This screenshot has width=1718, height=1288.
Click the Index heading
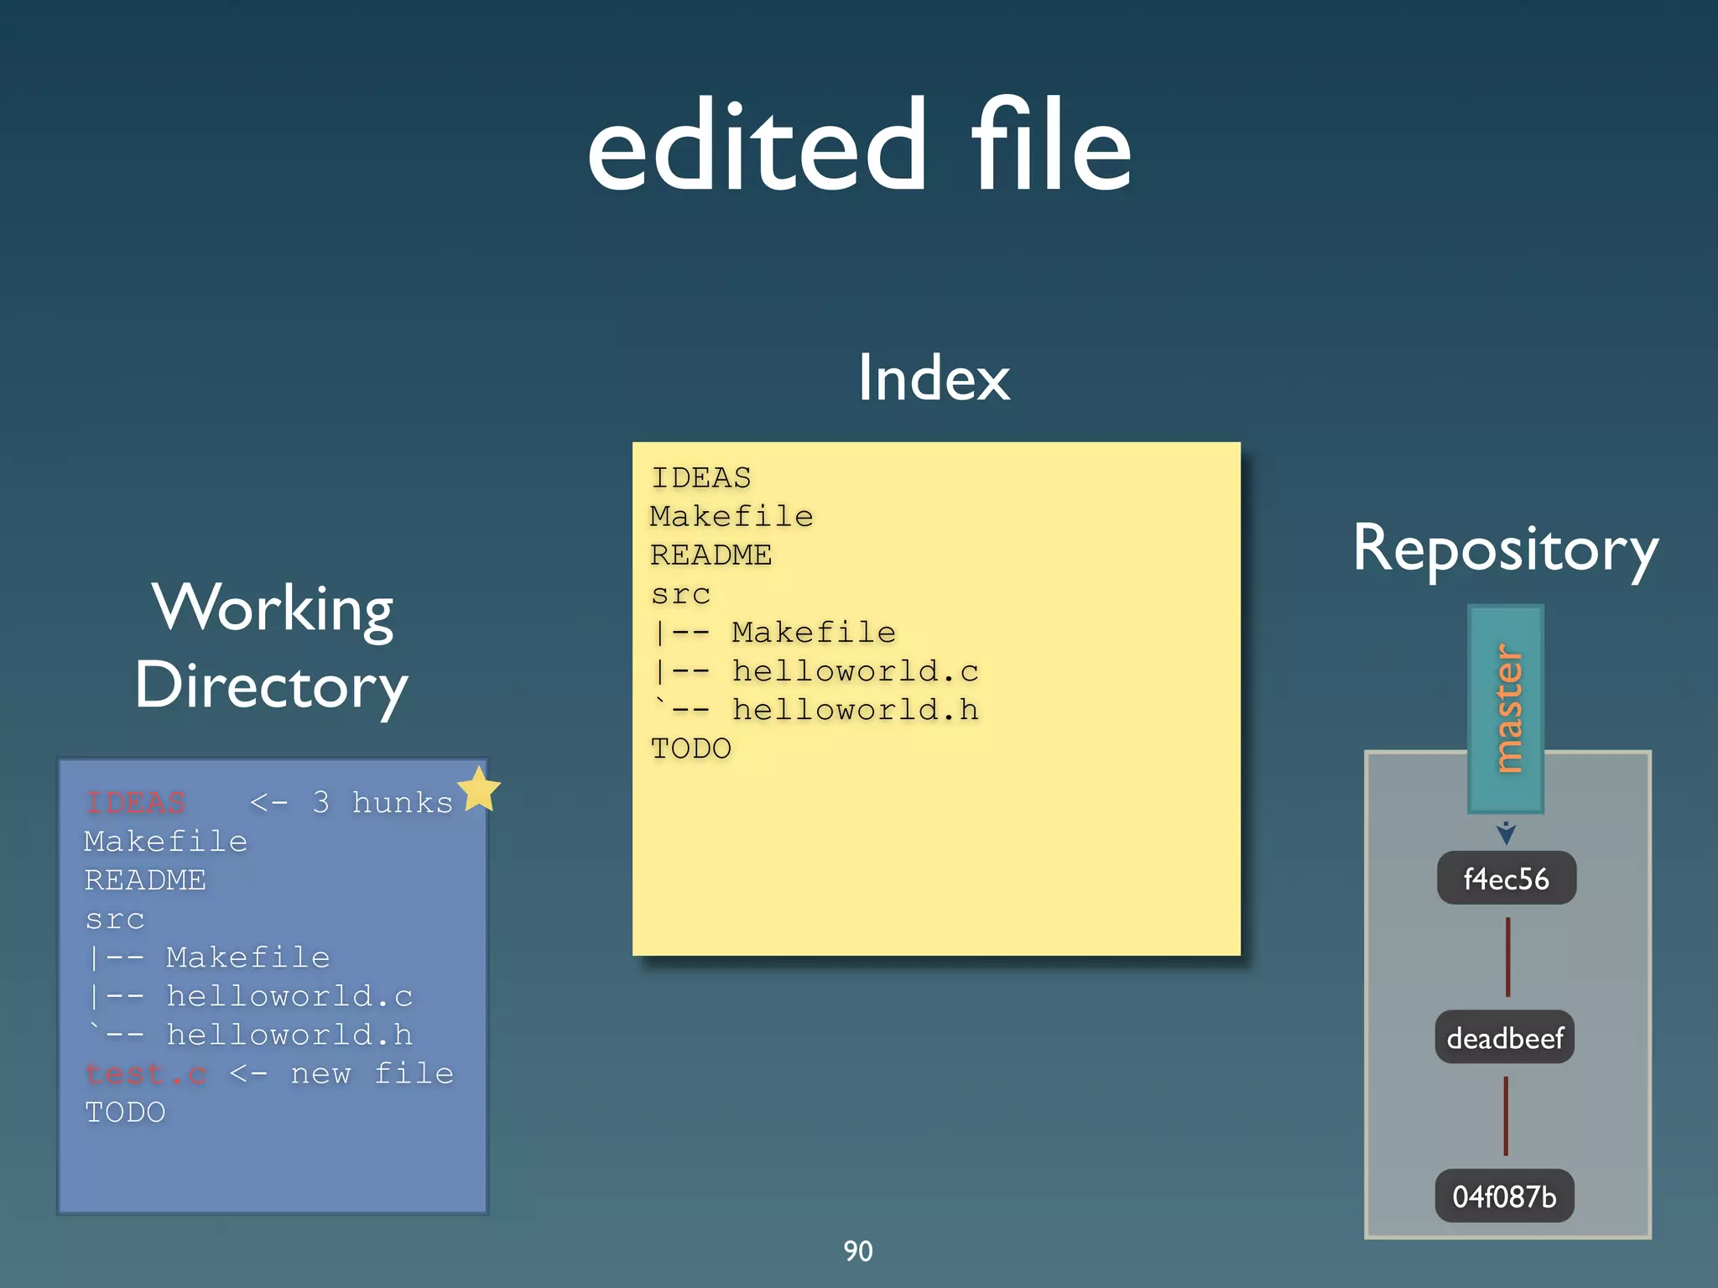(934, 378)
